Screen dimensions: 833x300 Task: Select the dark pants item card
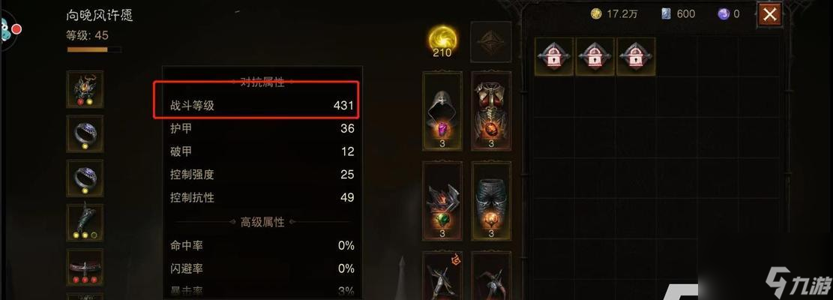pos(491,201)
